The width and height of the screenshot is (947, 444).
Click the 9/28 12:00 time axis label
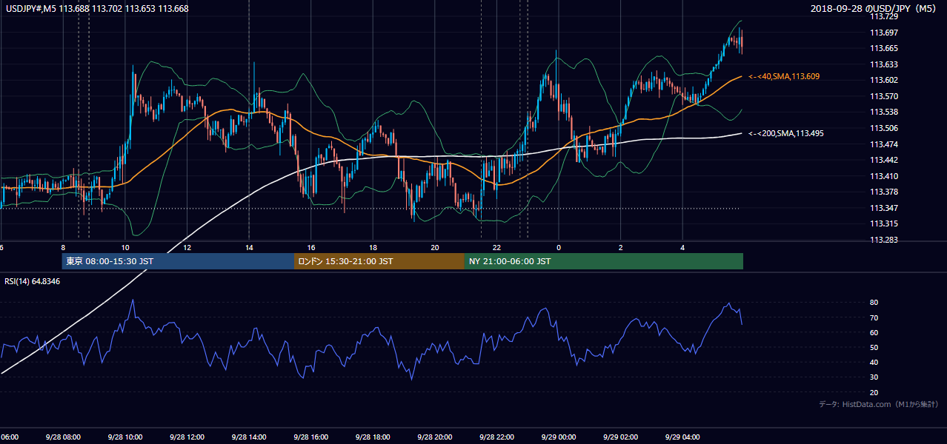(186, 437)
